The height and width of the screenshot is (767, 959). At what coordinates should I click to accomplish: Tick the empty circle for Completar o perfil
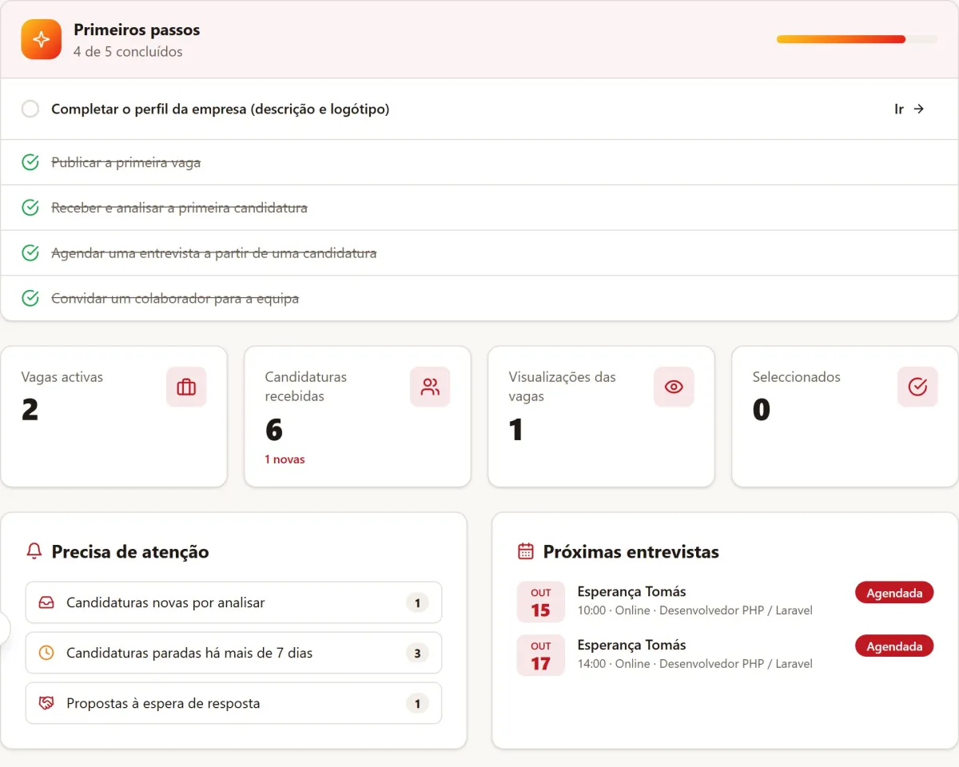(30, 109)
